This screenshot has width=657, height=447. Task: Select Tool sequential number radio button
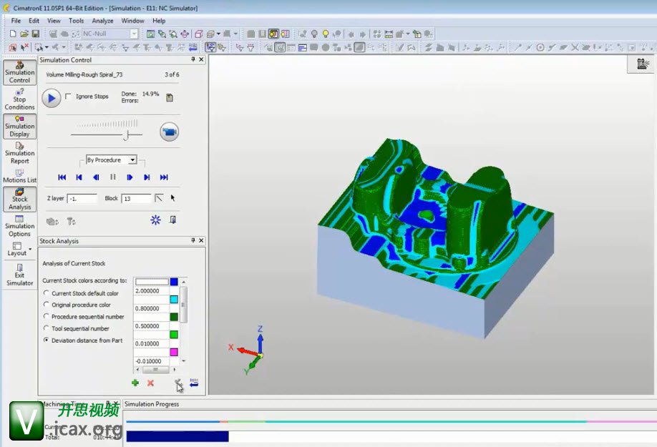[x=47, y=328]
